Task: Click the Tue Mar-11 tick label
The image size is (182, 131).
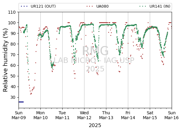Action: tap(62, 115)
